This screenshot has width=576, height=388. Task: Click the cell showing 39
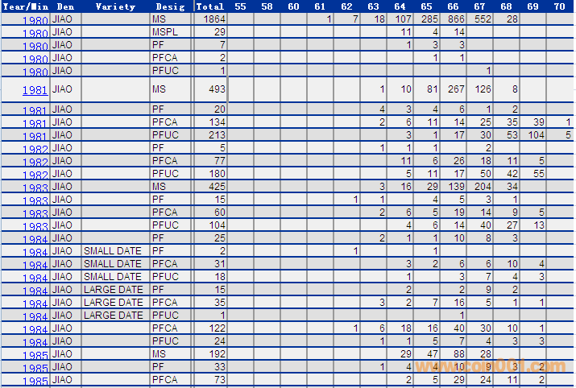539,122
